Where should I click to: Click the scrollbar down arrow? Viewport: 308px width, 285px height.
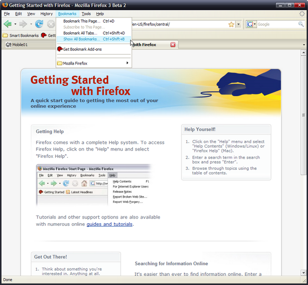(304, 273)
